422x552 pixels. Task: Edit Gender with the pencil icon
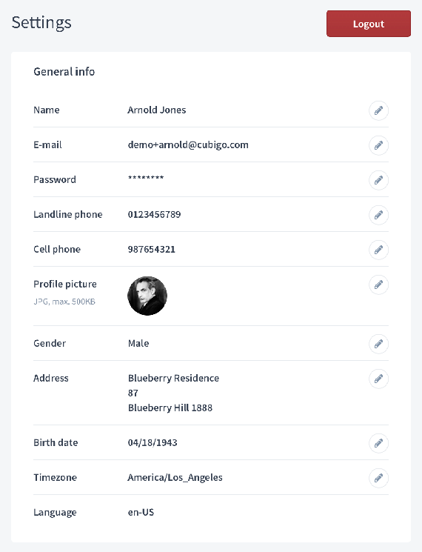click(378, 344)
